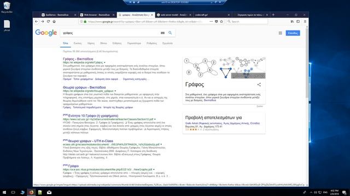
Task: Open Task View on the taskbar
Action: (13, 192)
